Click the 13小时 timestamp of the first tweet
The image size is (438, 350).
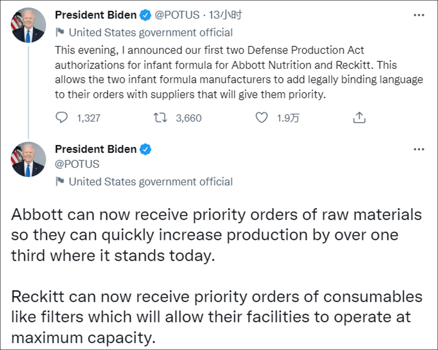tap(225, 15)
